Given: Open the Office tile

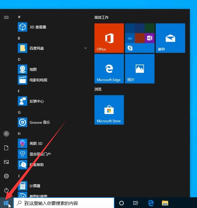Looking at the screenshot, I should (x=109, y=38).
